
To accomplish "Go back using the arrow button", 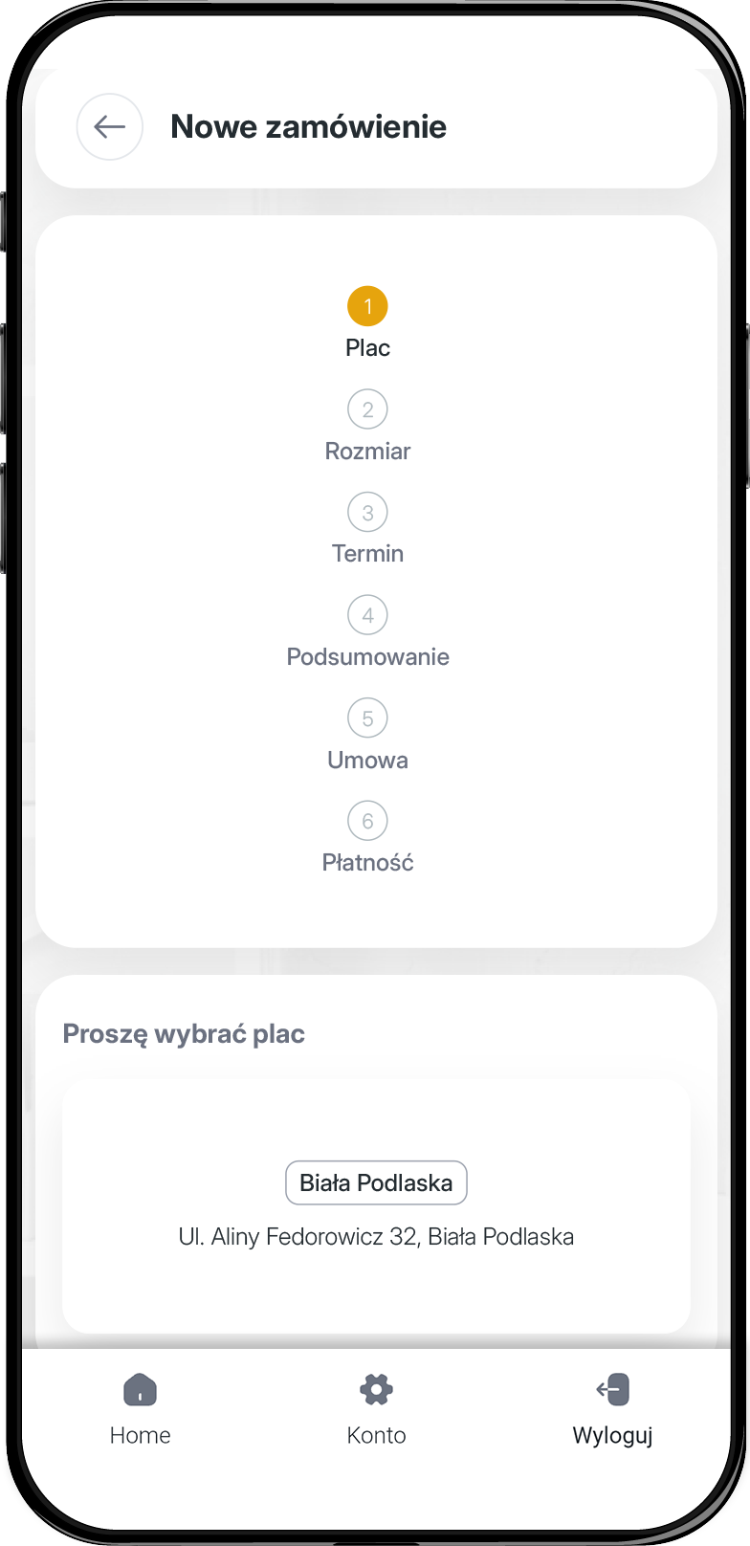I will pos(110,126).
